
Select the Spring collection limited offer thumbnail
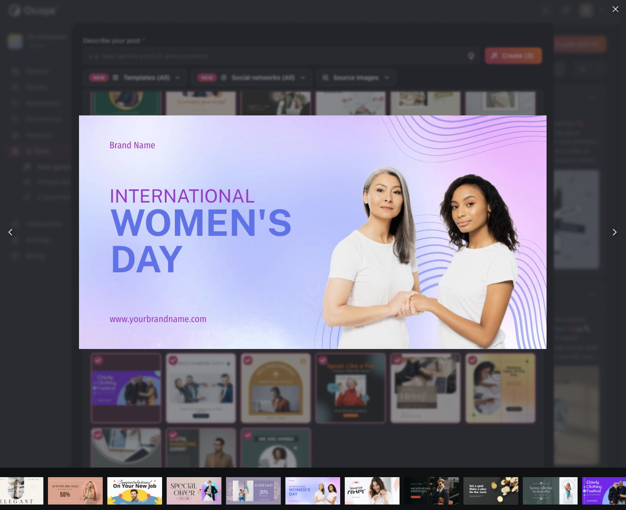(x=550, y=491)
